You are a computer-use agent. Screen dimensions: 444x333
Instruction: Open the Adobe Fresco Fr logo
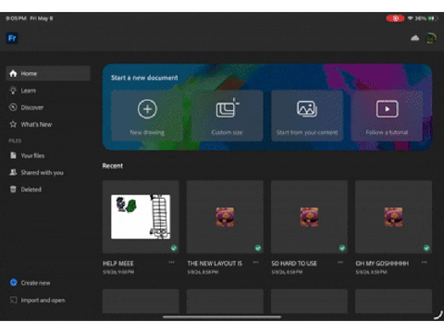tap(12, 38)
